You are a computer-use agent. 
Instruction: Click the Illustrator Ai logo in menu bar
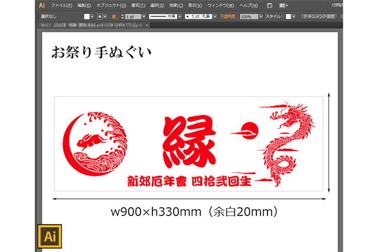coord(42,5)
